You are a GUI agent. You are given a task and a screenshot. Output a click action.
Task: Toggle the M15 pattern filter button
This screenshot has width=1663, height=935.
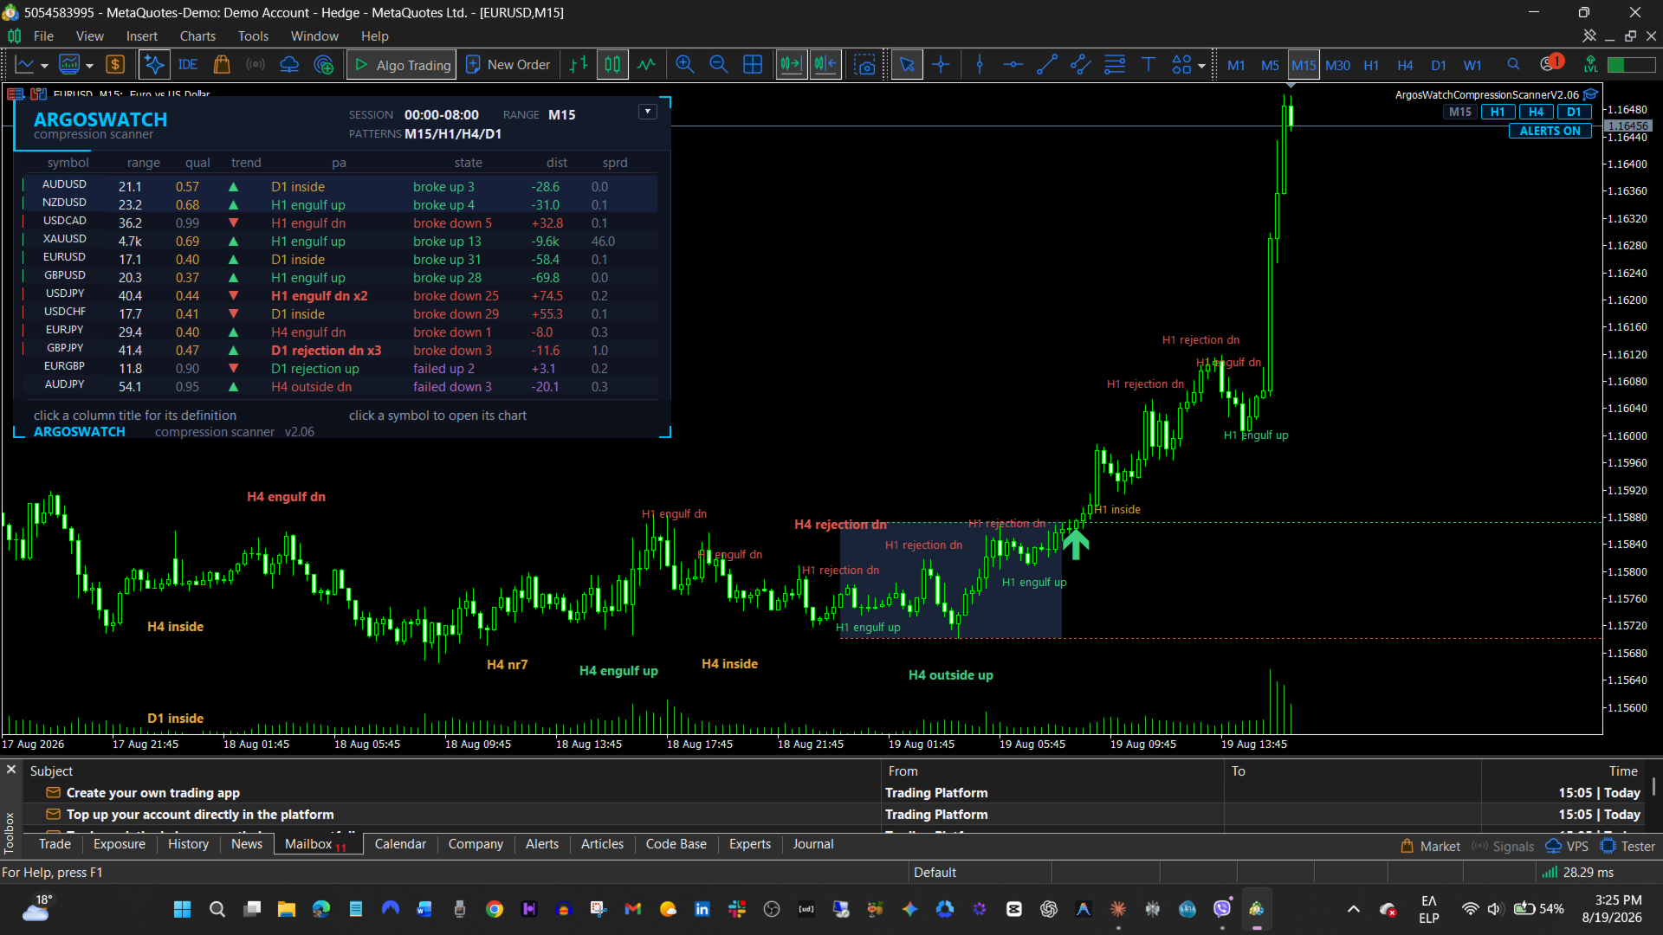(1460, 112)
